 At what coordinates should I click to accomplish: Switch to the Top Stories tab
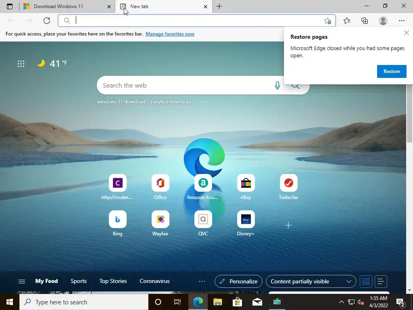point(113,281)
